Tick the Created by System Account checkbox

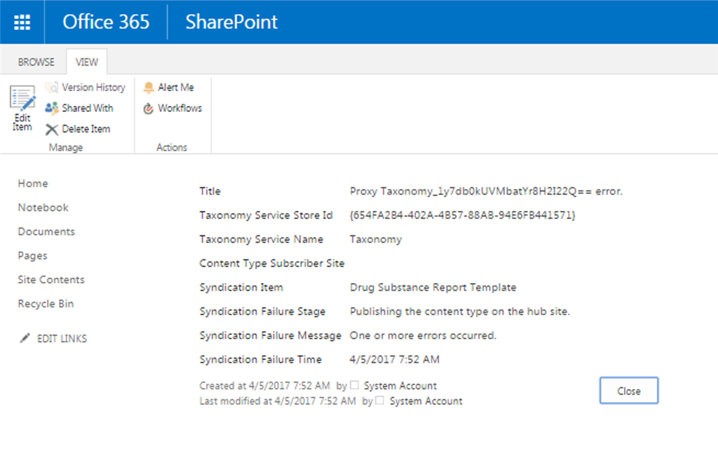pyautogui.click(x=354, y=385)
